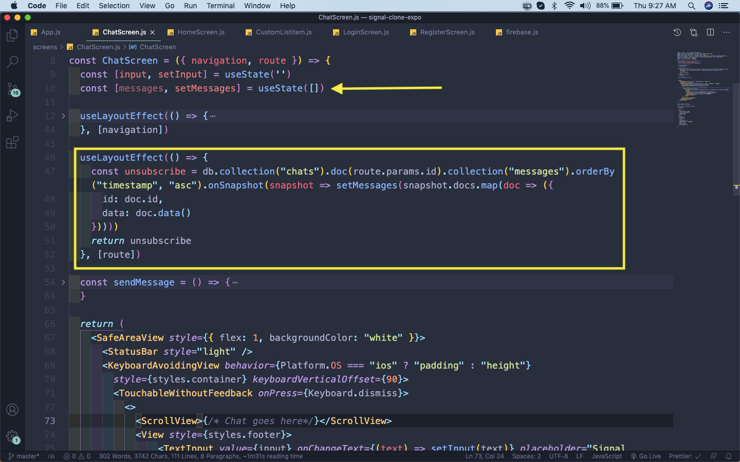Click the minimap code overview
Image resolution: width=740 pixels, height=462 pixels.
click(703, 90)
